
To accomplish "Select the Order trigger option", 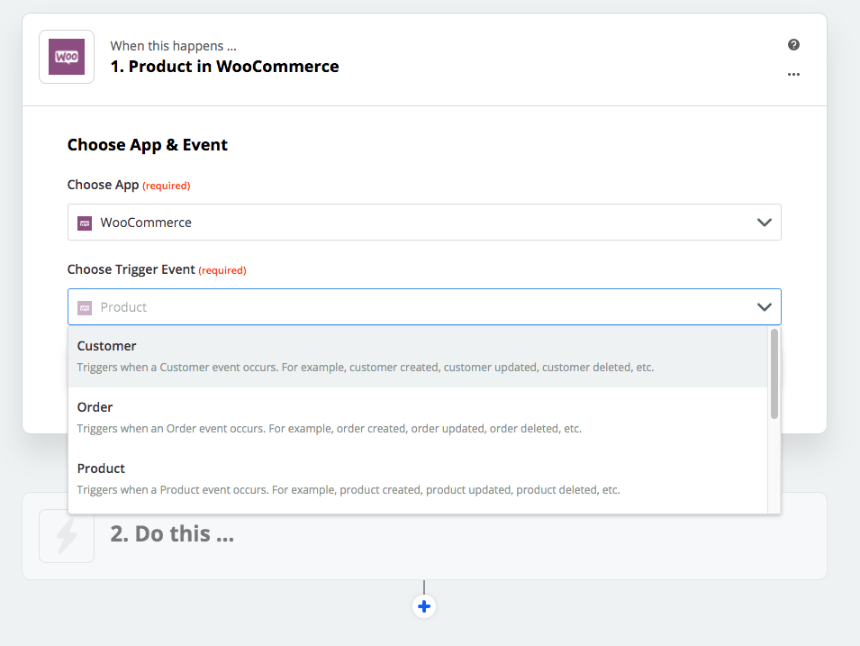I will [x=417, y=418].
